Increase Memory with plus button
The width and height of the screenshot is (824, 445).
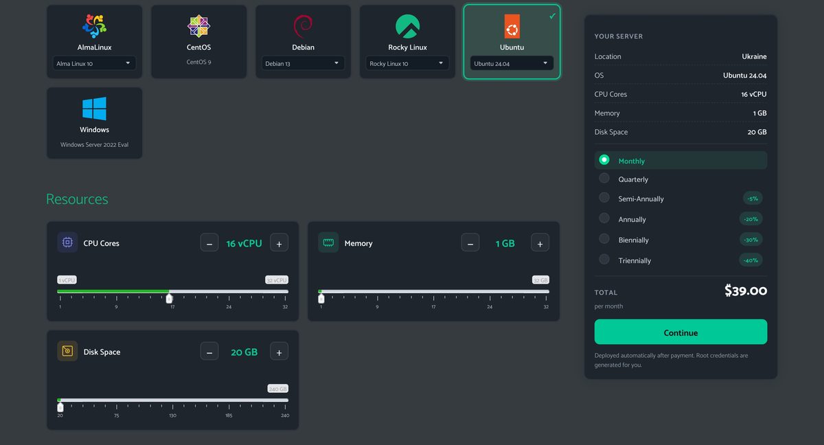click(540, 242)
